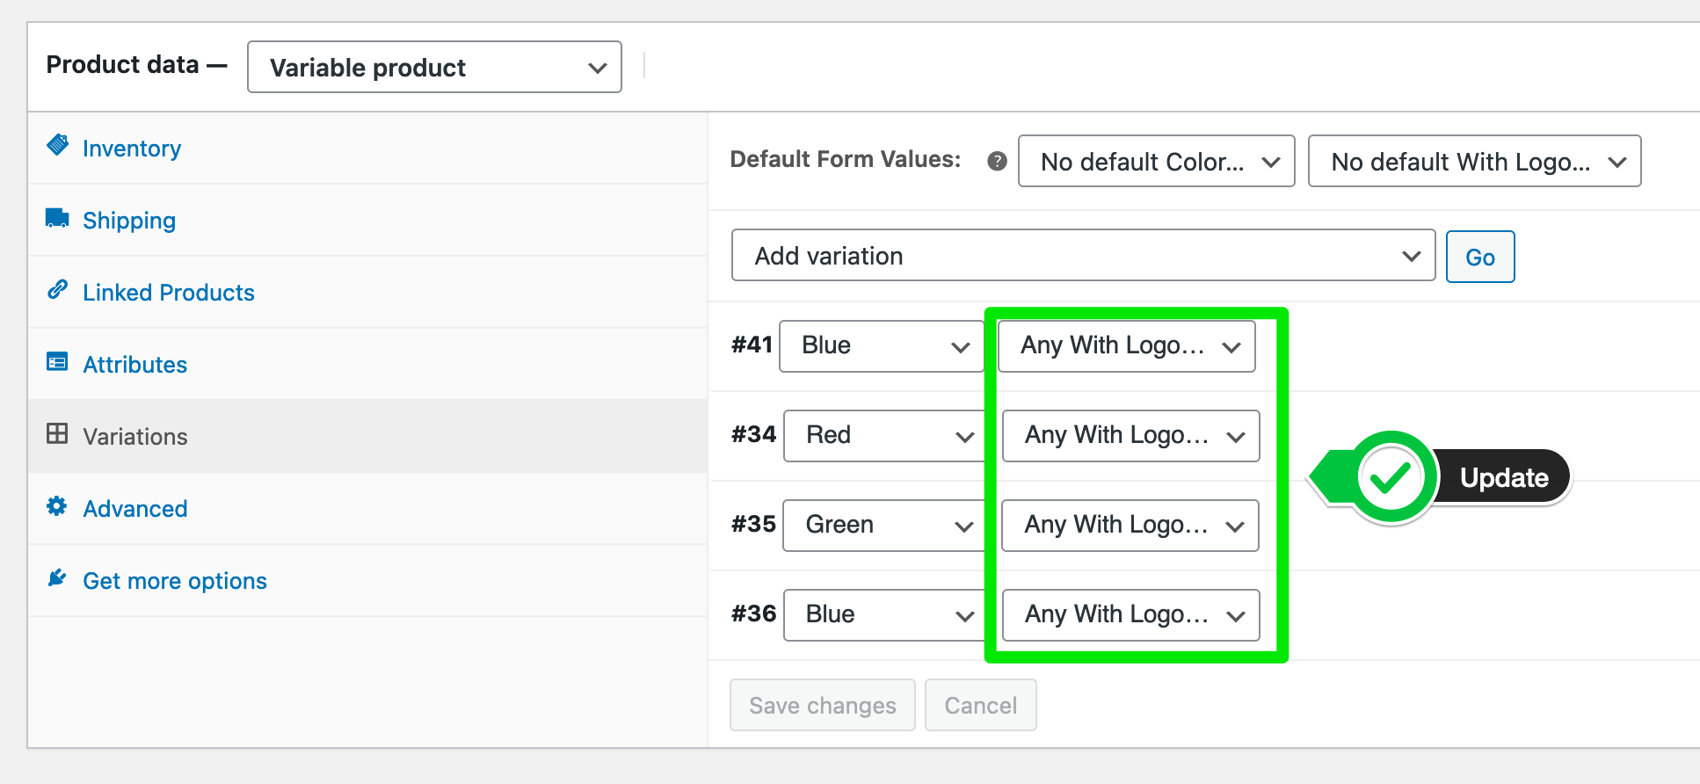Screen dimensions: 1700x784
Task: Click the Save changes button
Action: pyautogui.click(x=821, y=704)
